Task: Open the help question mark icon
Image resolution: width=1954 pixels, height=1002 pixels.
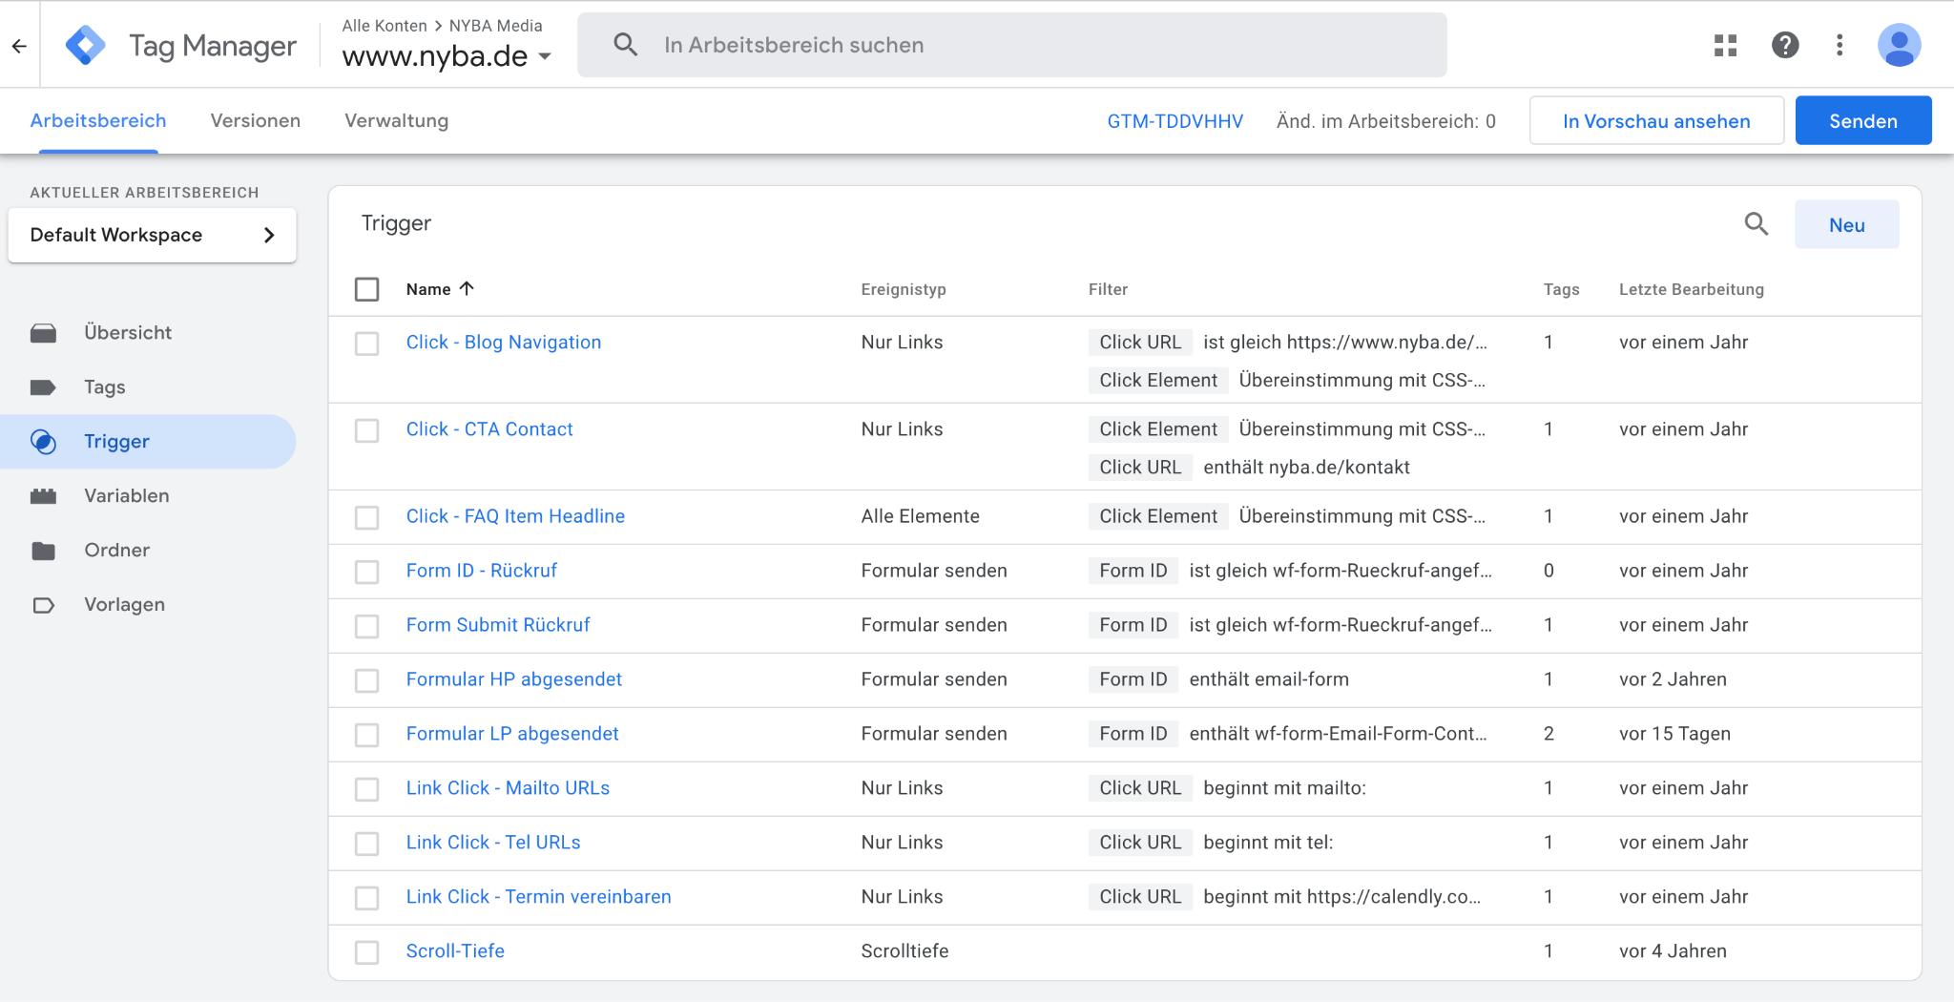Action: [x=1784, y=45]
